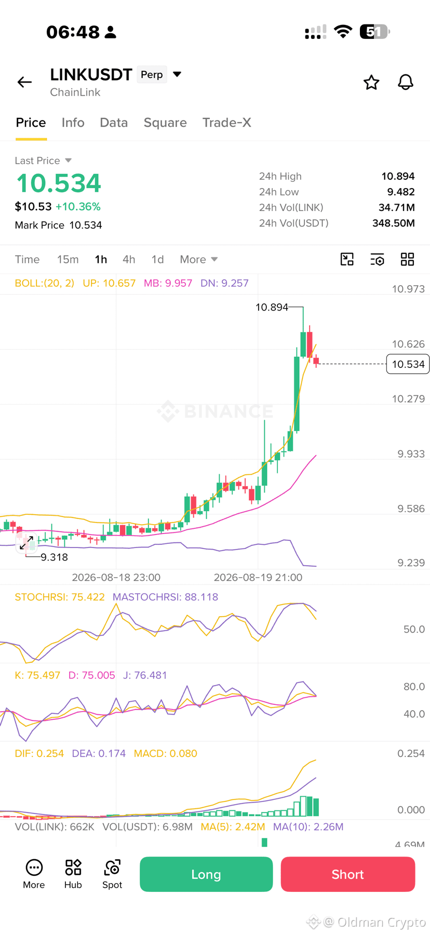
Task: Expand the More intervals dropdown
Action: click(198, 259)
